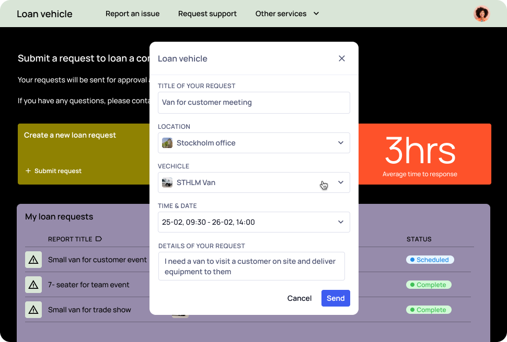
Task: Click the Details of your request text area
Action: [x=251, y=266]
